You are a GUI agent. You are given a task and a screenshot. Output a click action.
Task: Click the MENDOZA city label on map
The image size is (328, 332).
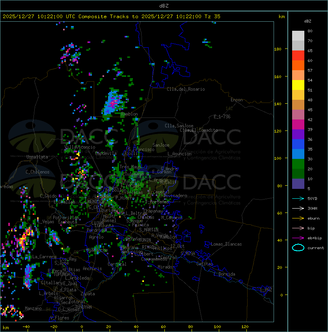coord(96,201)
